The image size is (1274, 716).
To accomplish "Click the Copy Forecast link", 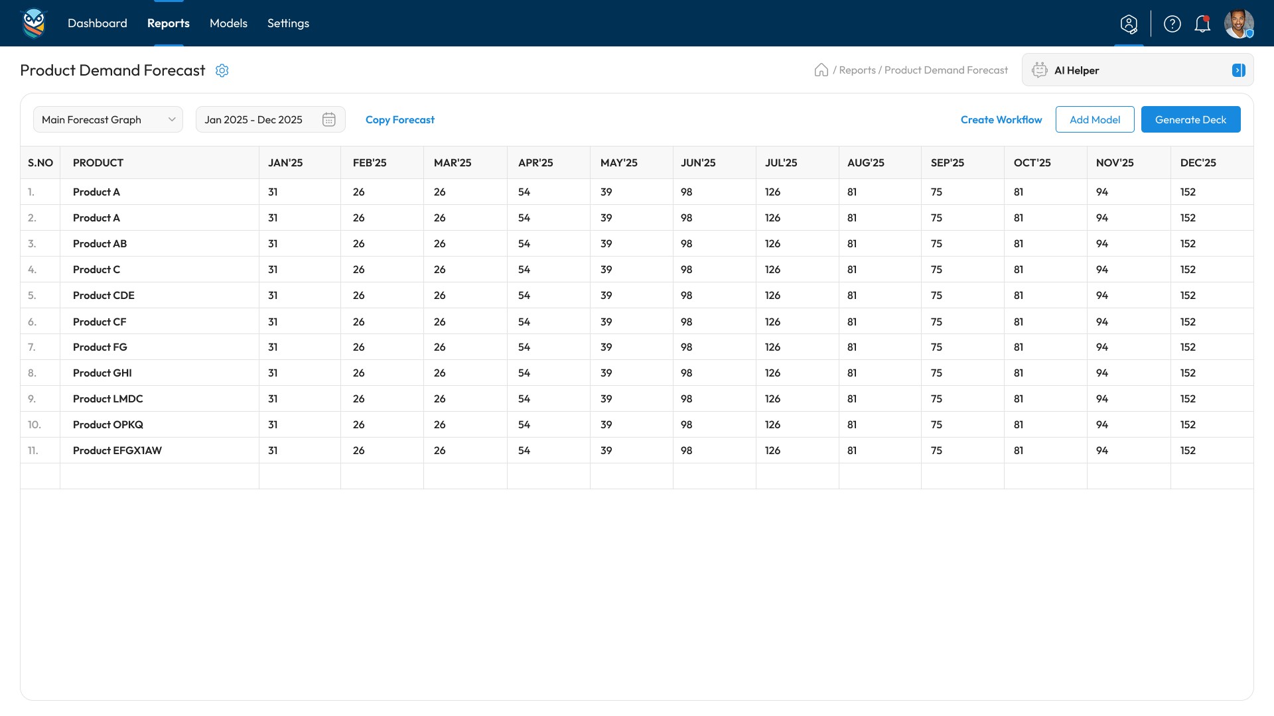I will pos(400,119).
